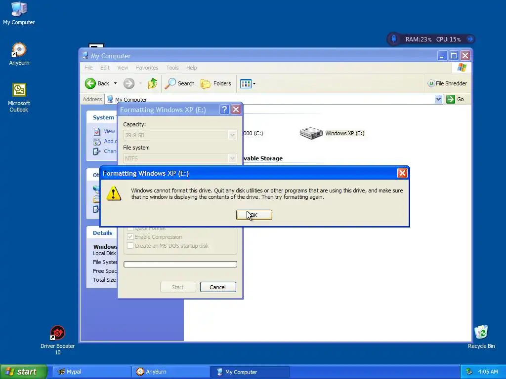This screenshot has height=379, width=506.
Task: Click the Forward arrow button
Action: (x=129, y=83)
